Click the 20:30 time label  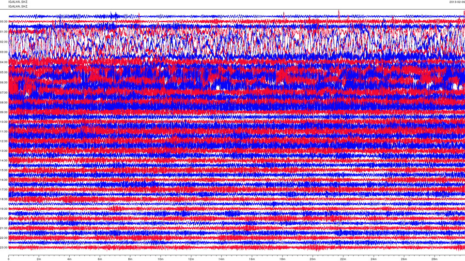coord(4,218)
